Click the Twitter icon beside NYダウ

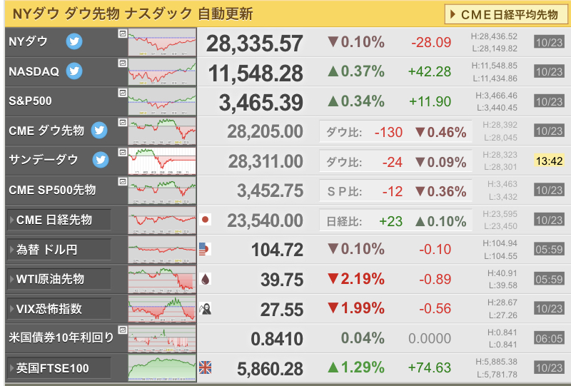point(74,41)
